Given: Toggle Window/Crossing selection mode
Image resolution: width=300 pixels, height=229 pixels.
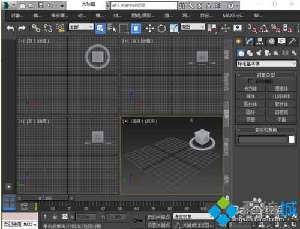Looking at the screenshot, I should (x=136, y=28).
